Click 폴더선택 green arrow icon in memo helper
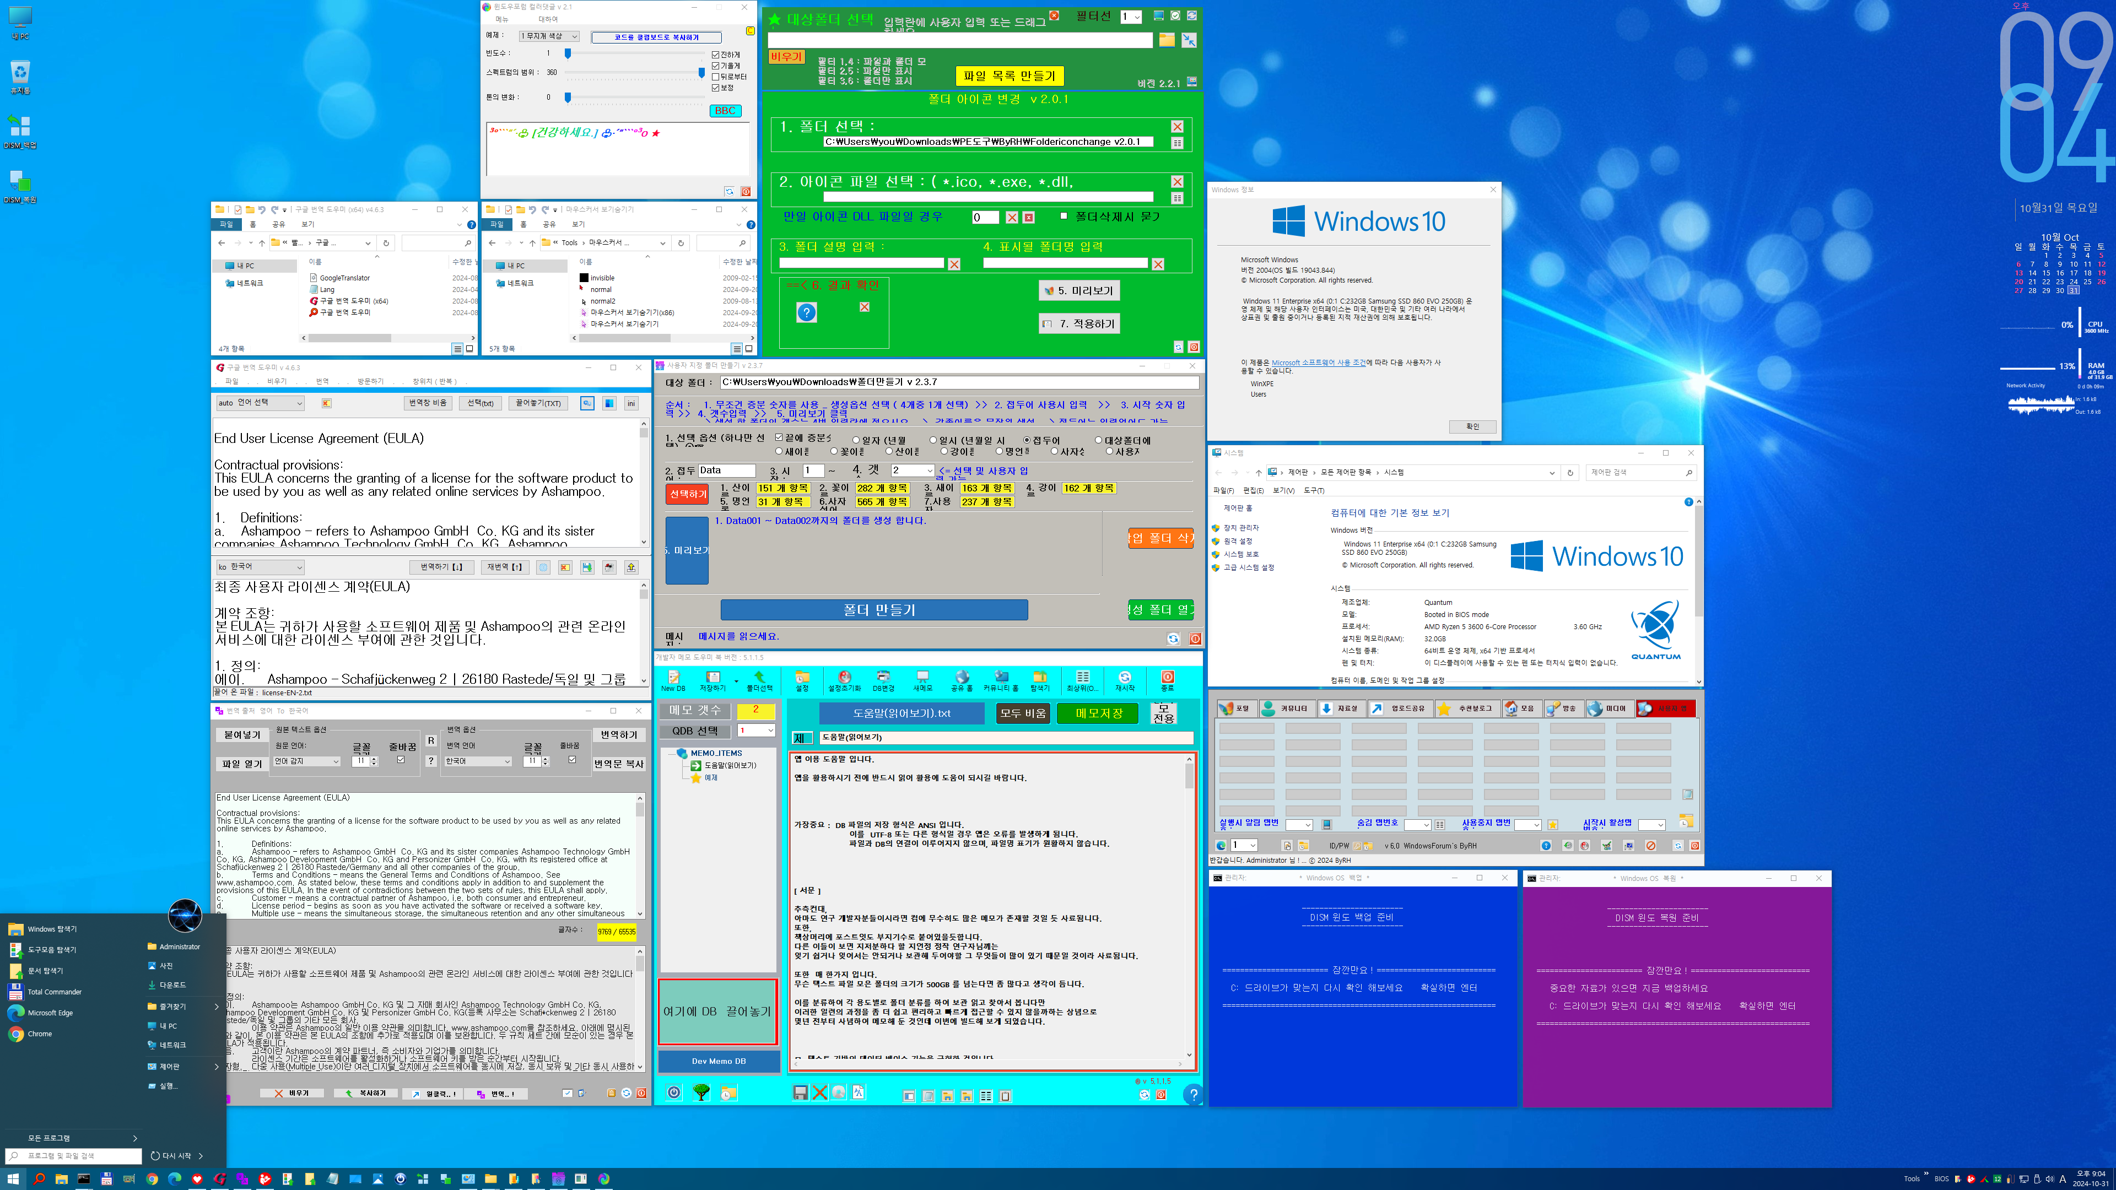 [x=759, y=680]
